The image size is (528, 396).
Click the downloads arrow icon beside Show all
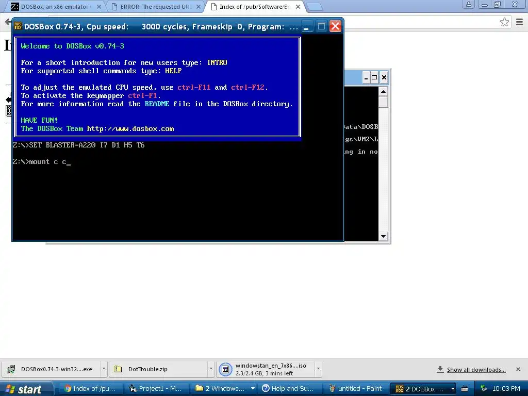click(x=440, y=369)
